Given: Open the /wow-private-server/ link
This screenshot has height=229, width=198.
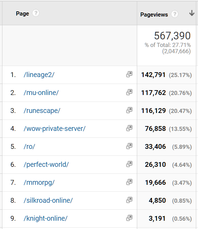Looking at the screenshot, I should point(55,129).
